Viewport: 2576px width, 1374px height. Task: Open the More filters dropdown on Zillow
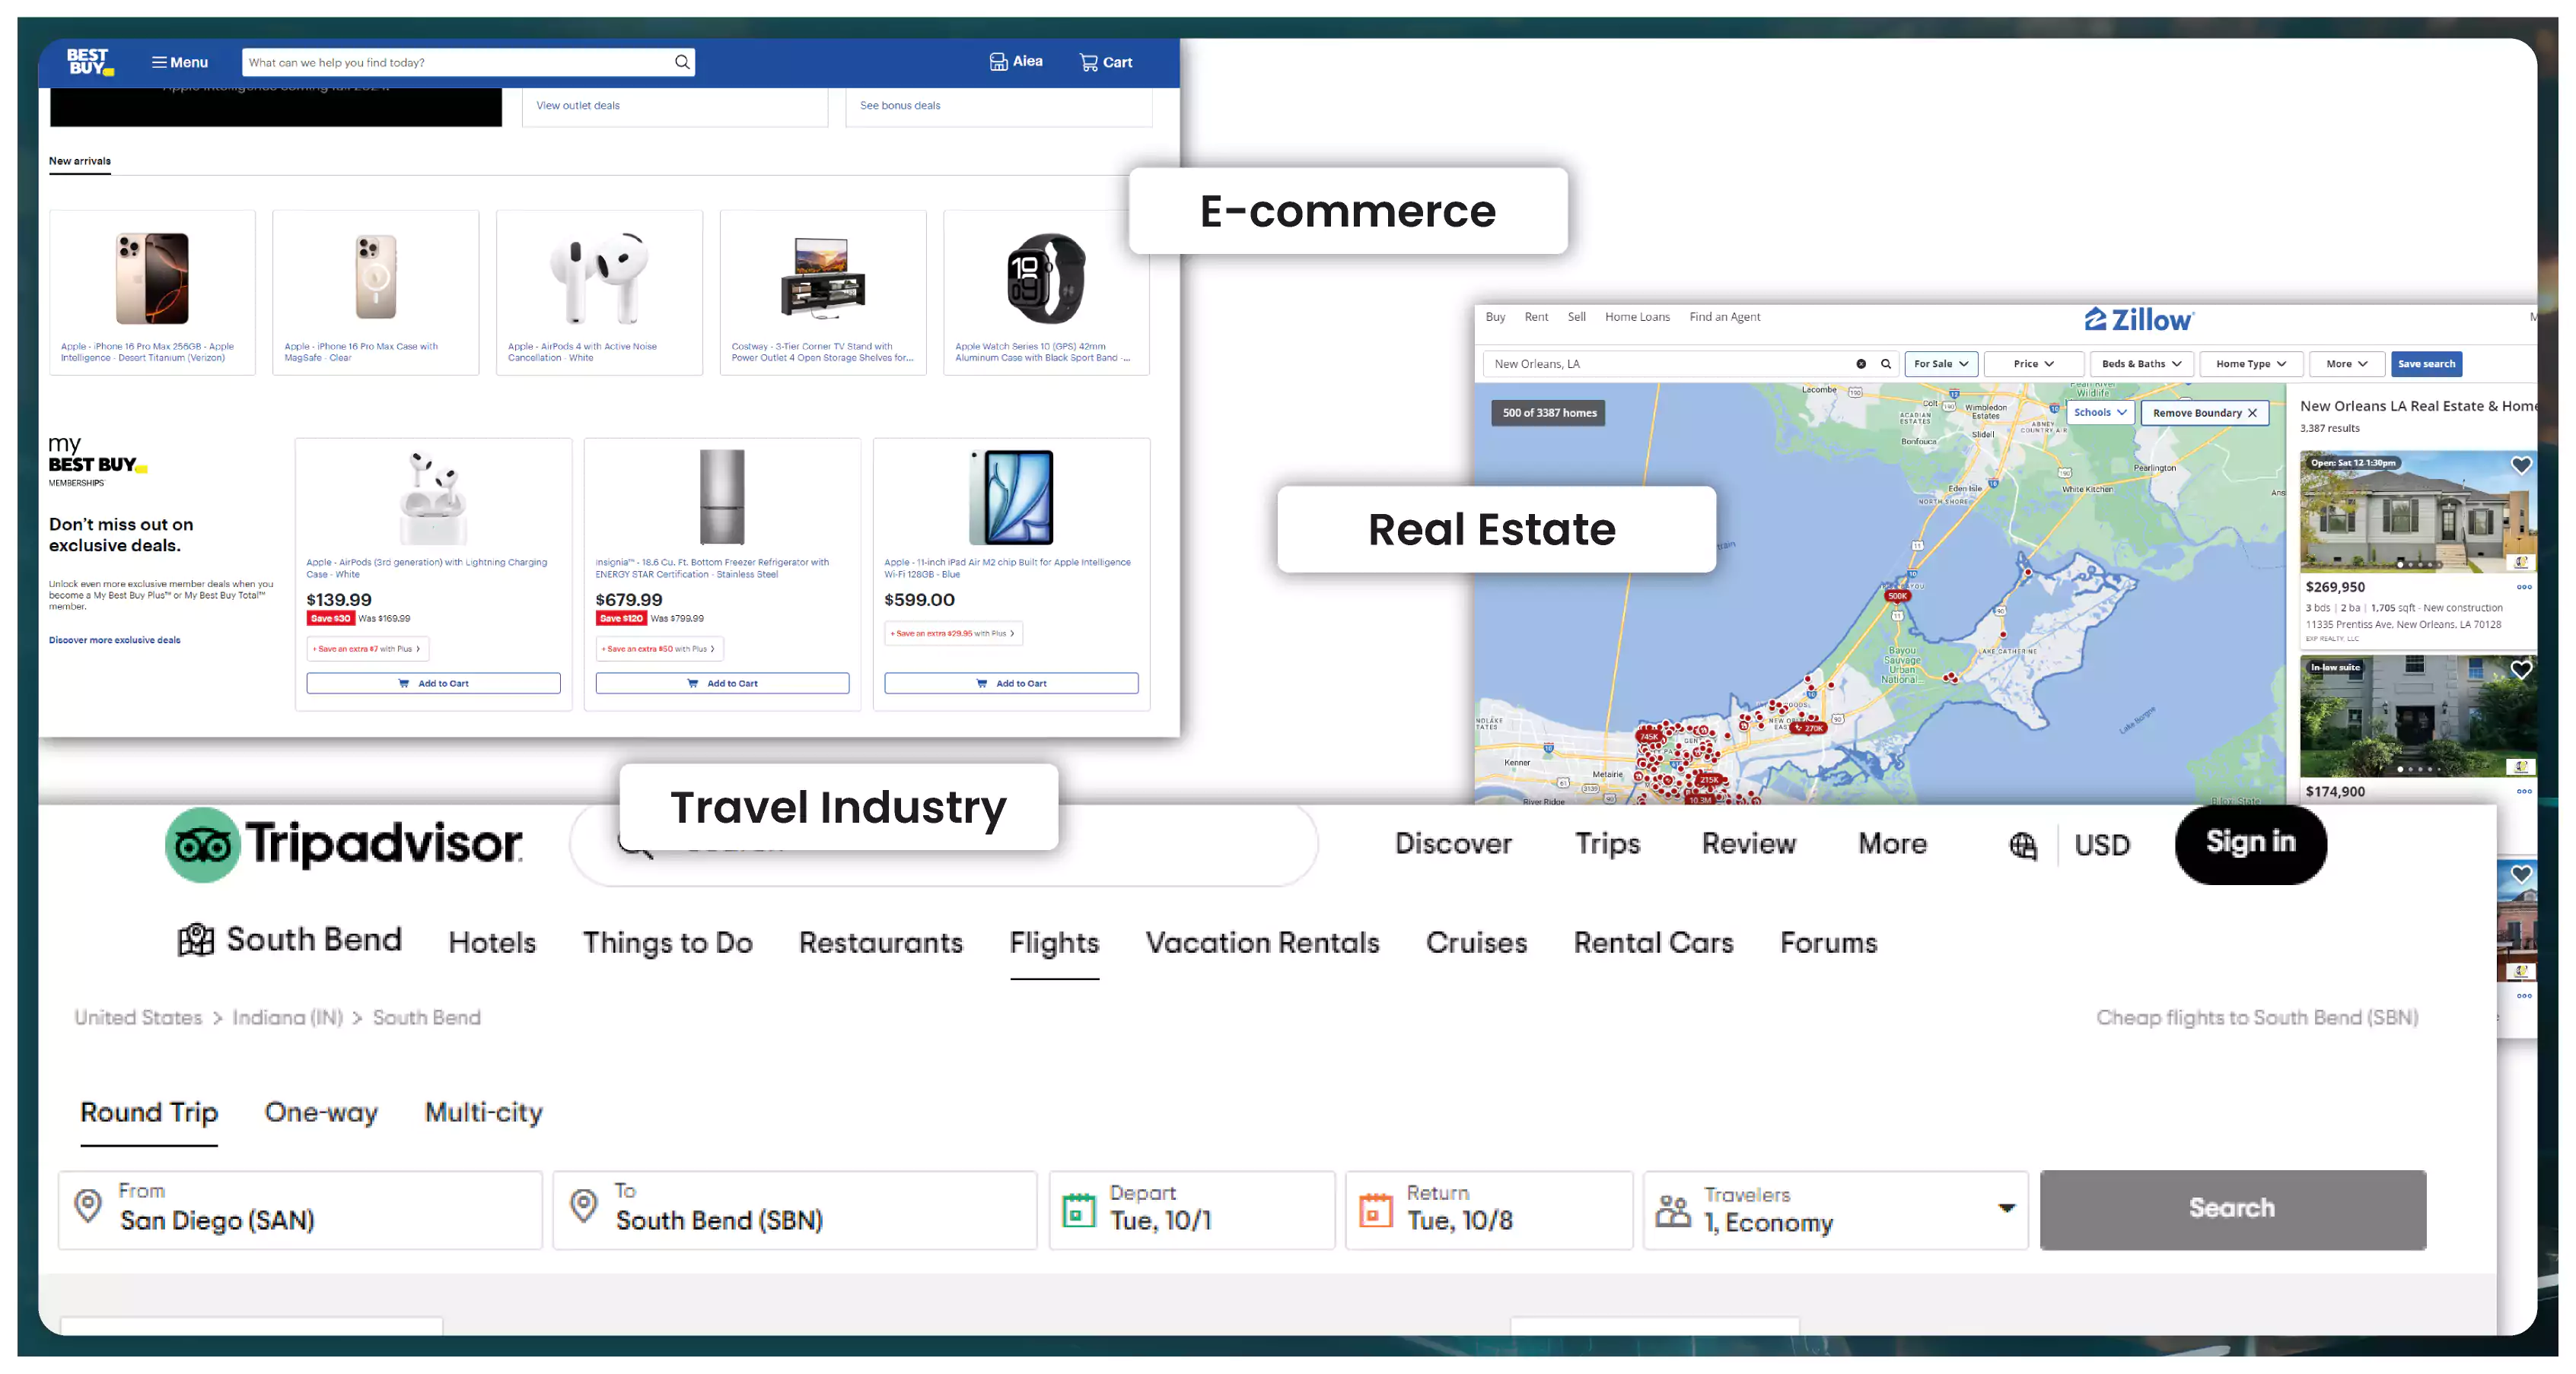[2346, 363]
